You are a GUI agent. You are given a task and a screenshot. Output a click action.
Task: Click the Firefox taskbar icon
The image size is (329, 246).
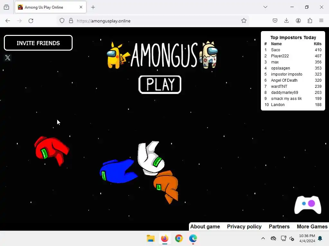pos(165,238)
